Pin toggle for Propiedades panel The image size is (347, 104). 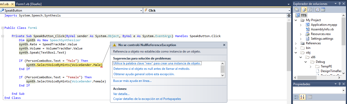[340, 84]
